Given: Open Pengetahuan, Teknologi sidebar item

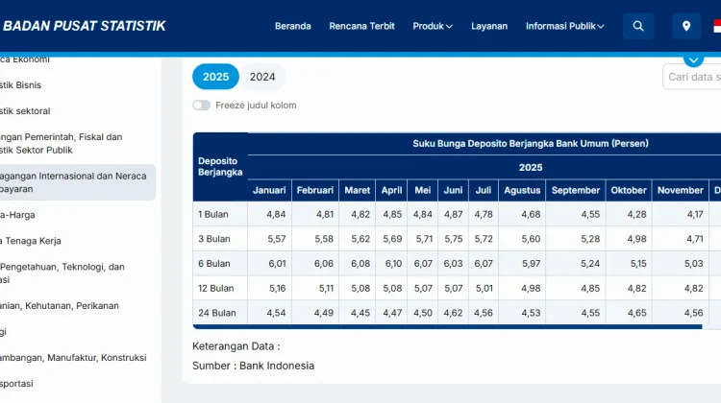Looking at the screenshot, I should tap(62, 273).
